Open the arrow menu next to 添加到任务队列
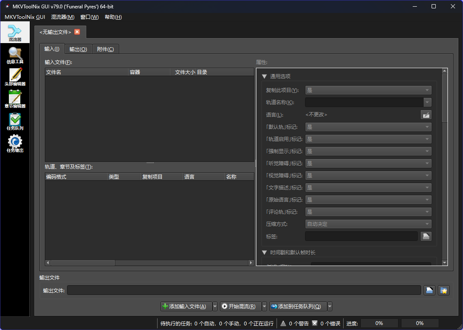This screenshot has height=330, width=463. pos(330,307)
